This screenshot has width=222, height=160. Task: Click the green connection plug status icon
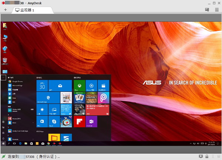coord(4,156)
